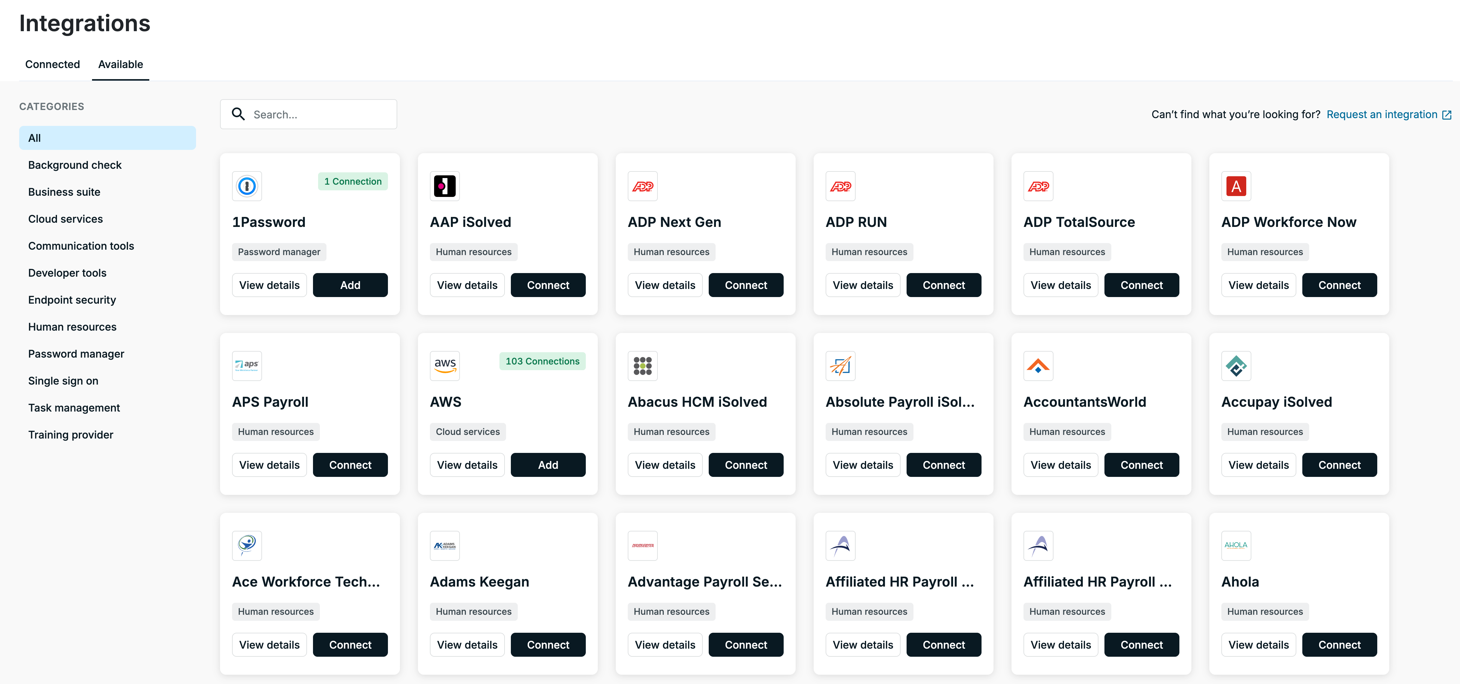Connect the ADP RUN integration
Viewport: 1460px width, 684px height.
point(944,285)
